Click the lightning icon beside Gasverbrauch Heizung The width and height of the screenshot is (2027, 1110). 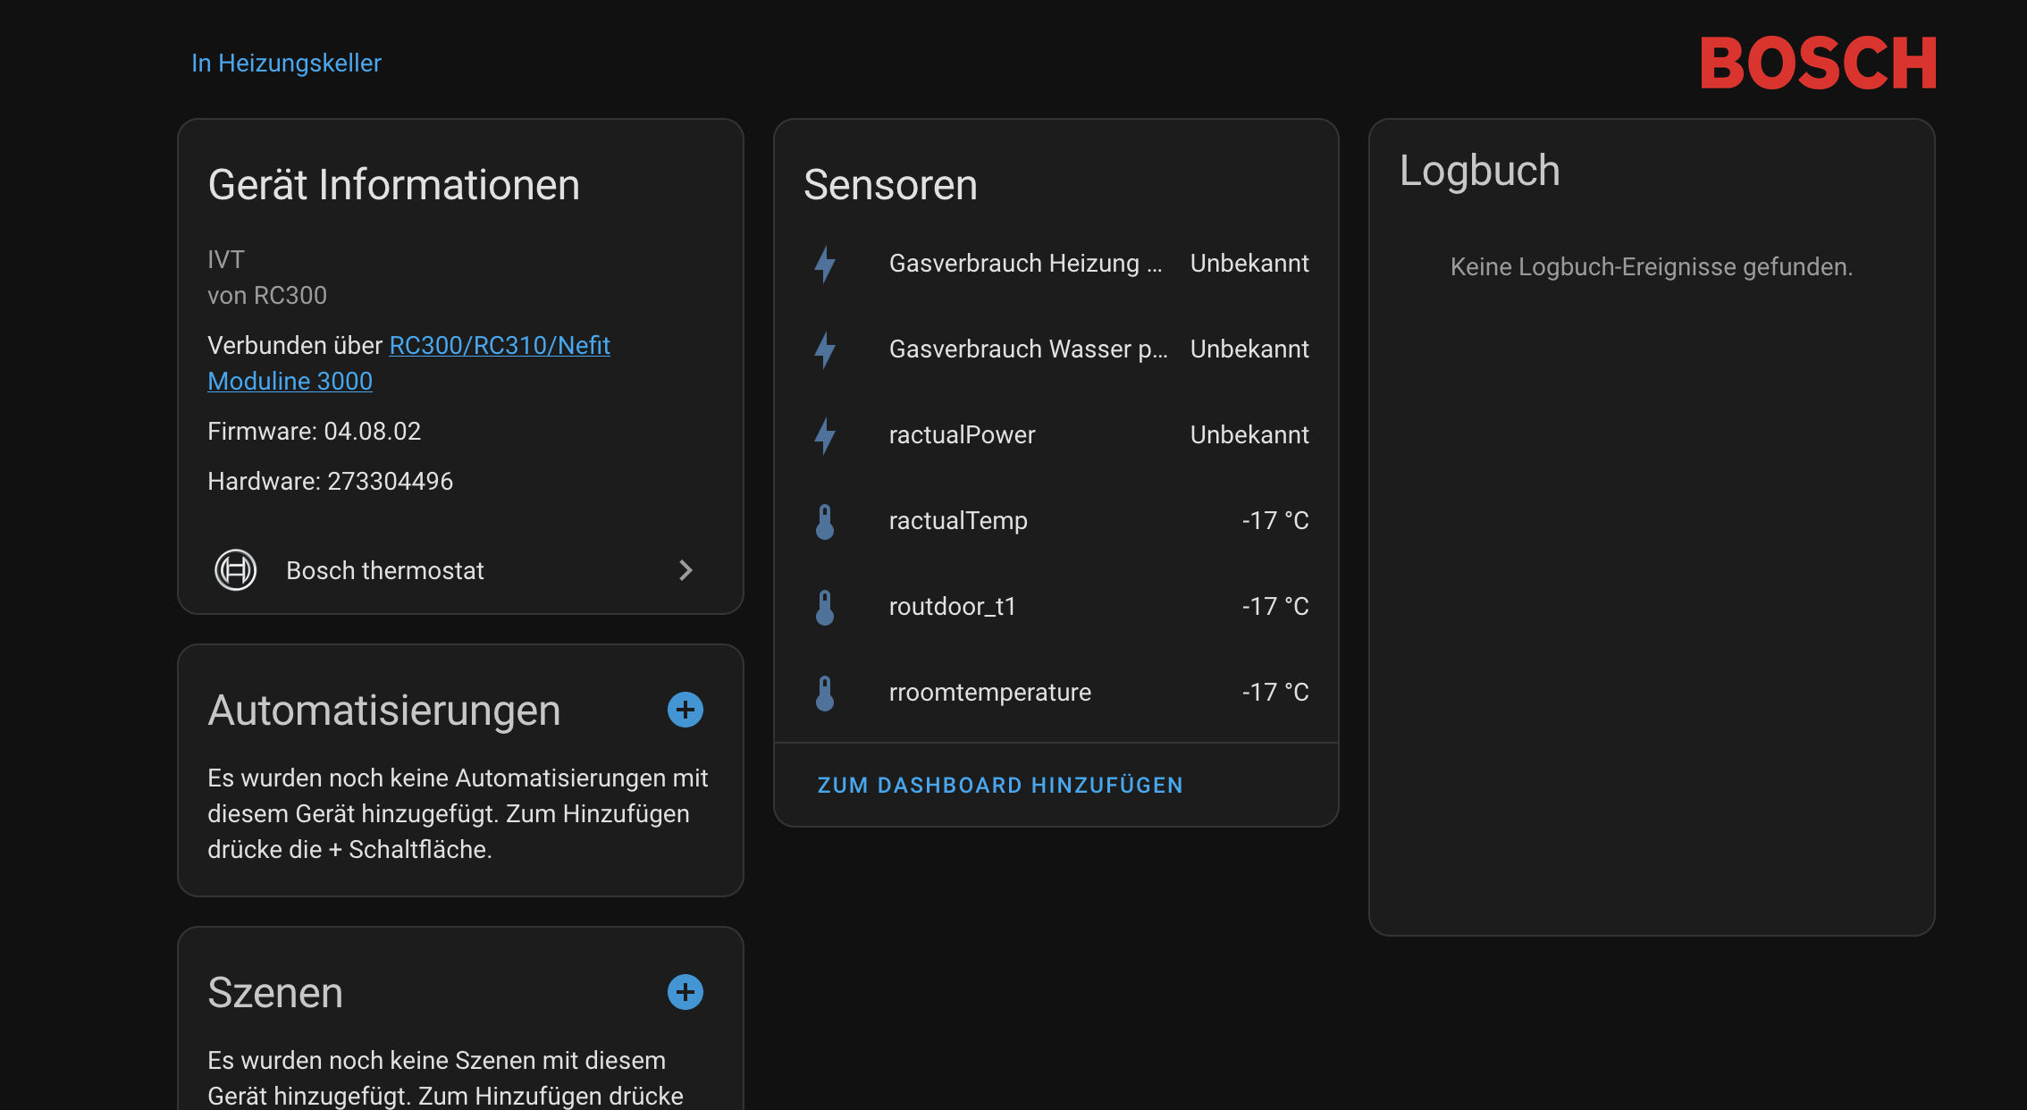(825, 264)
